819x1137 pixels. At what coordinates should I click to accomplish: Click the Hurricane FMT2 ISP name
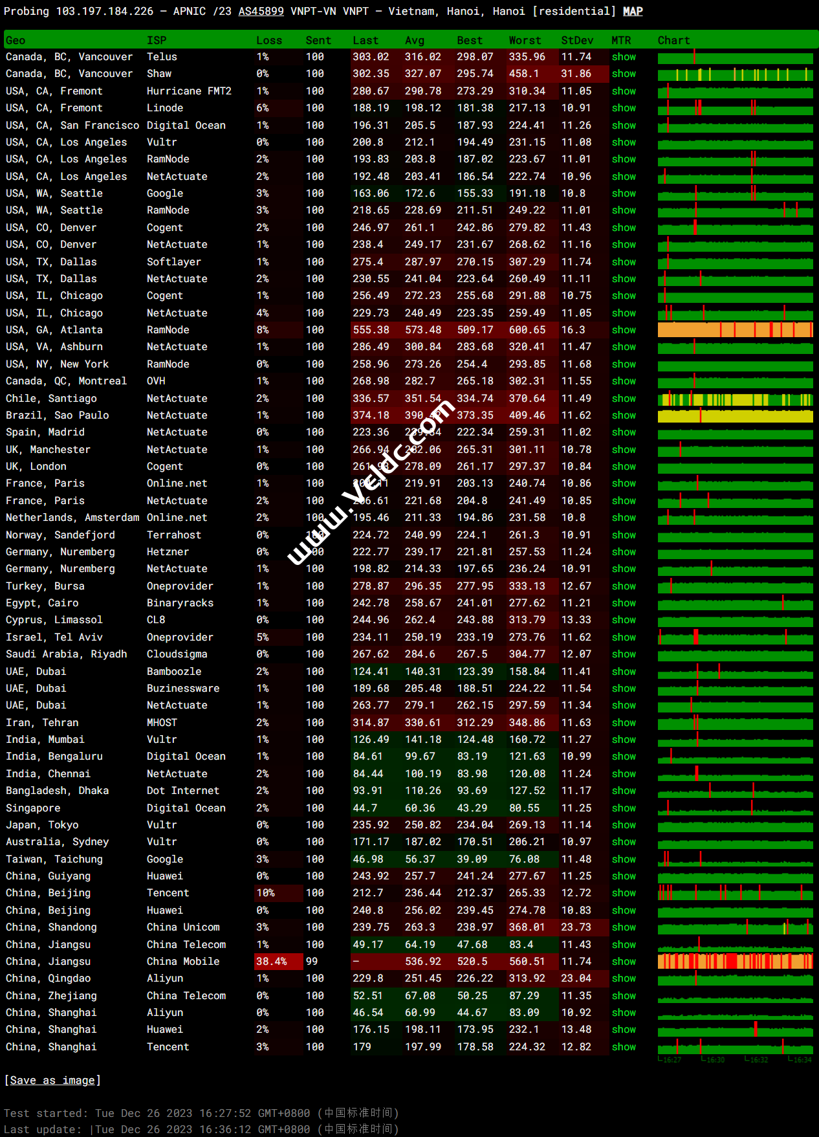coord(189,91)
